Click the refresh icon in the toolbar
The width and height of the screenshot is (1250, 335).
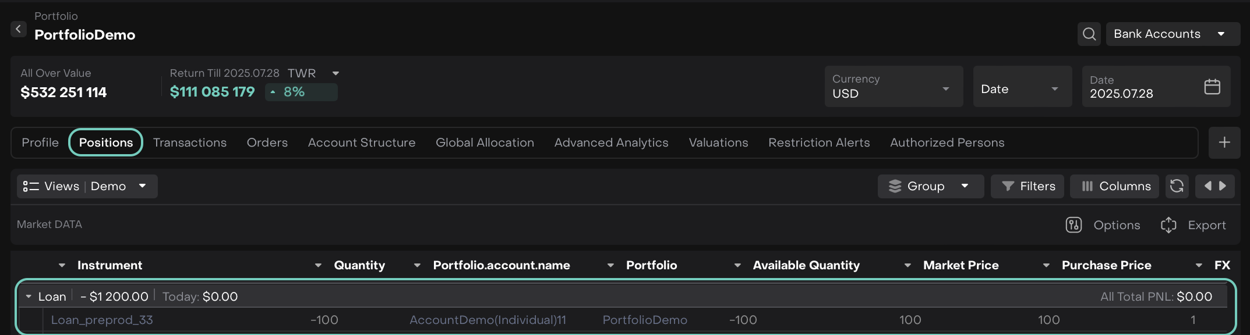(1177, 186)
